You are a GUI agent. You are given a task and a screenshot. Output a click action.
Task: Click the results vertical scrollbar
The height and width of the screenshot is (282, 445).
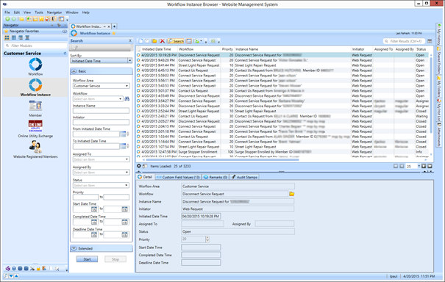coord(431,96)
